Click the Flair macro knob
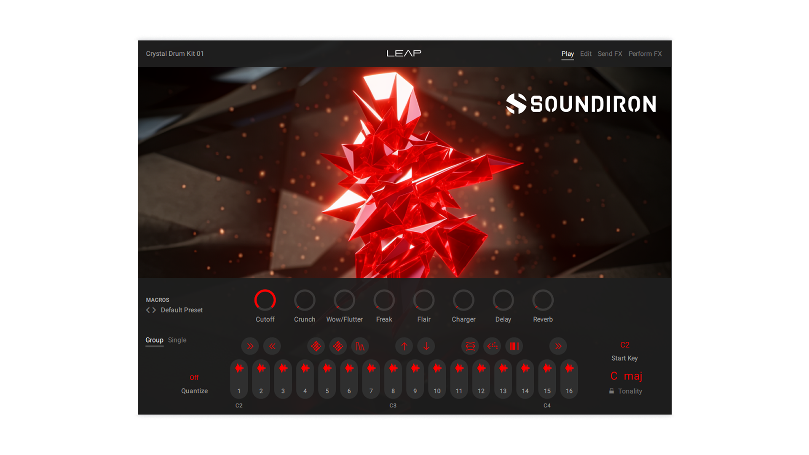 point(424,300)
